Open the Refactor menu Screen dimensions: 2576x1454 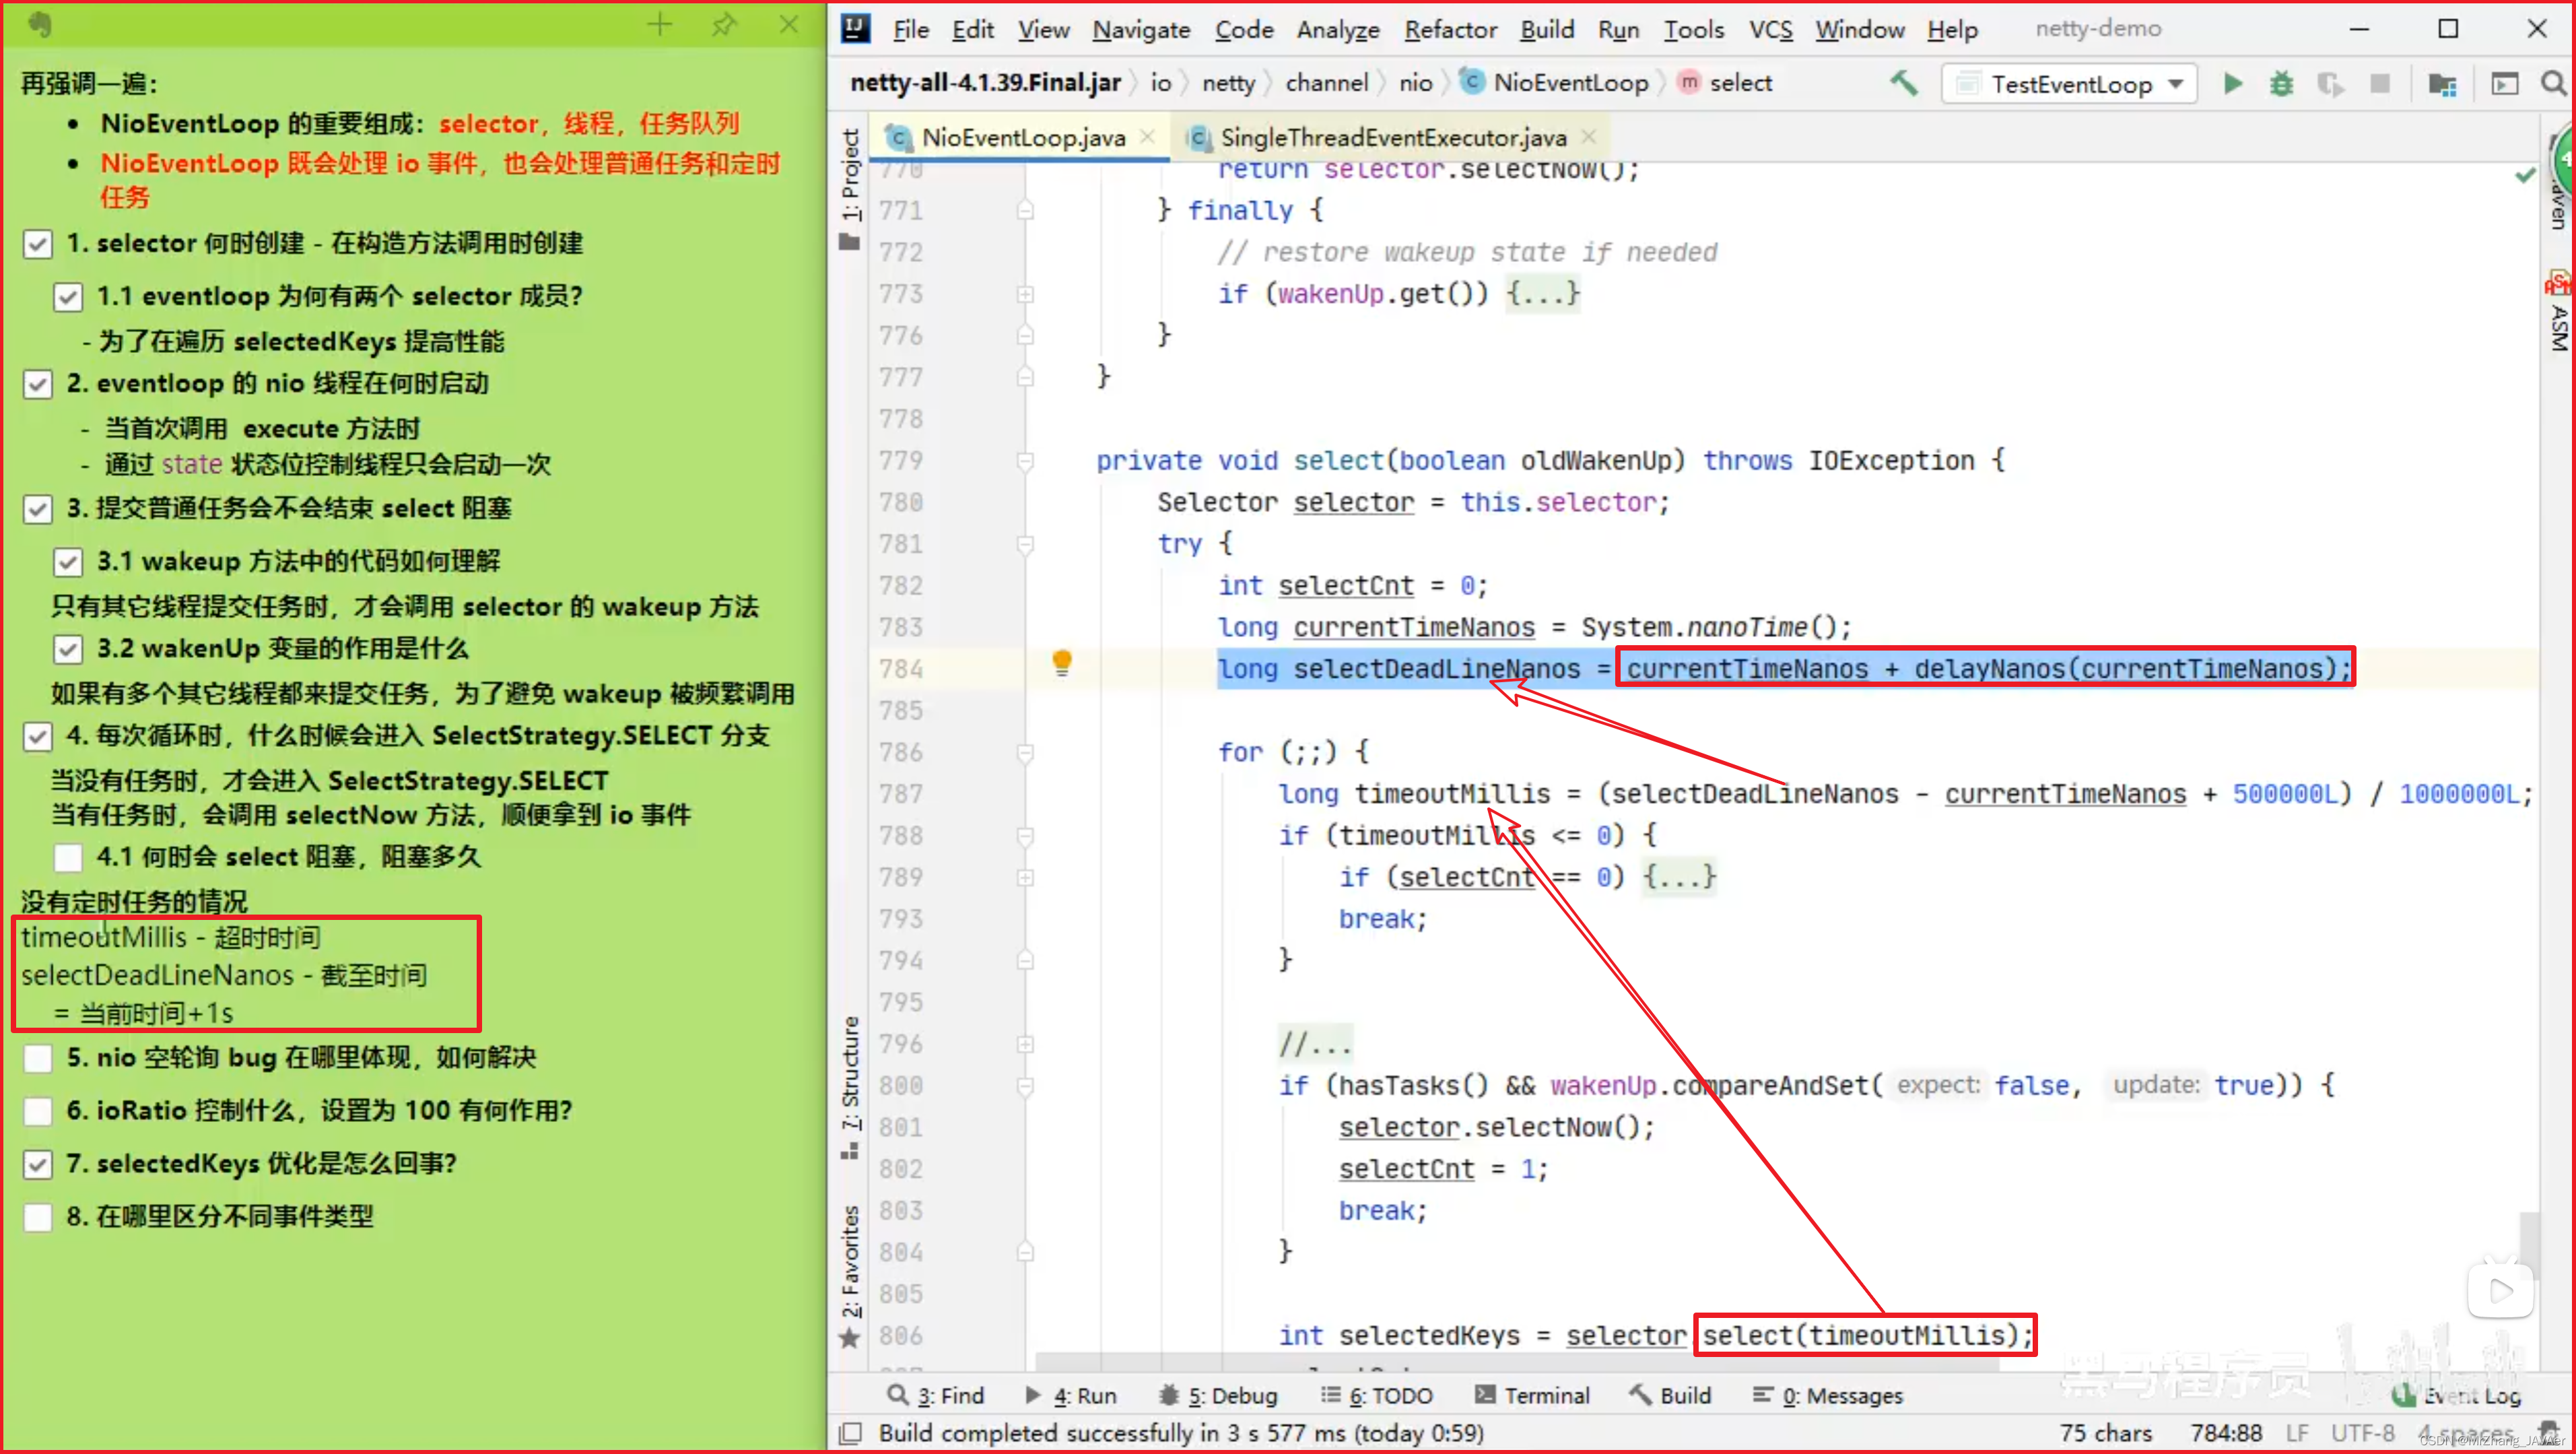1450,29
